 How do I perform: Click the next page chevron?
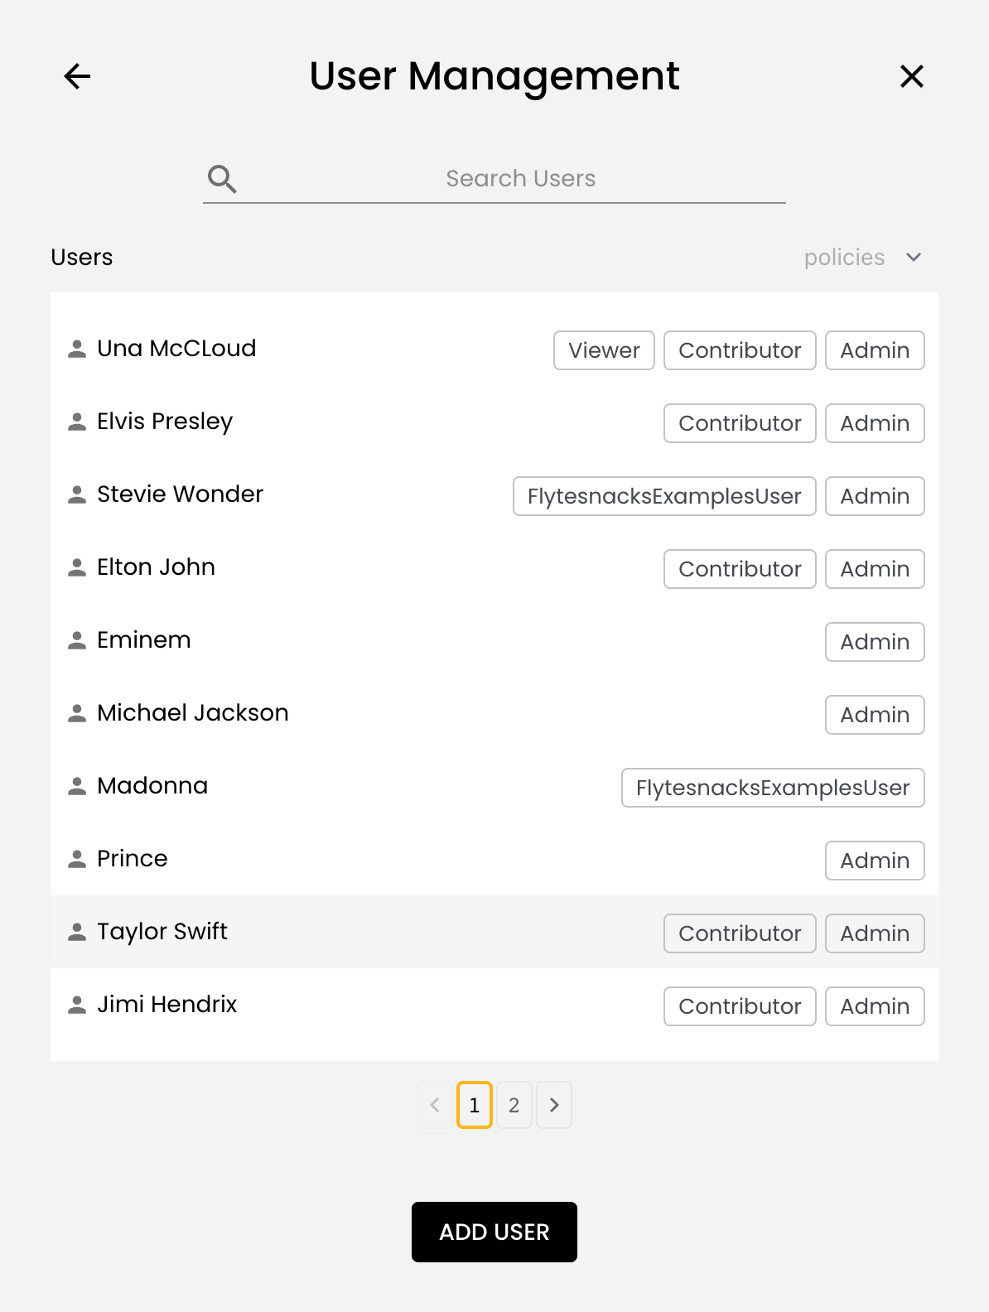pos(554,1105)
